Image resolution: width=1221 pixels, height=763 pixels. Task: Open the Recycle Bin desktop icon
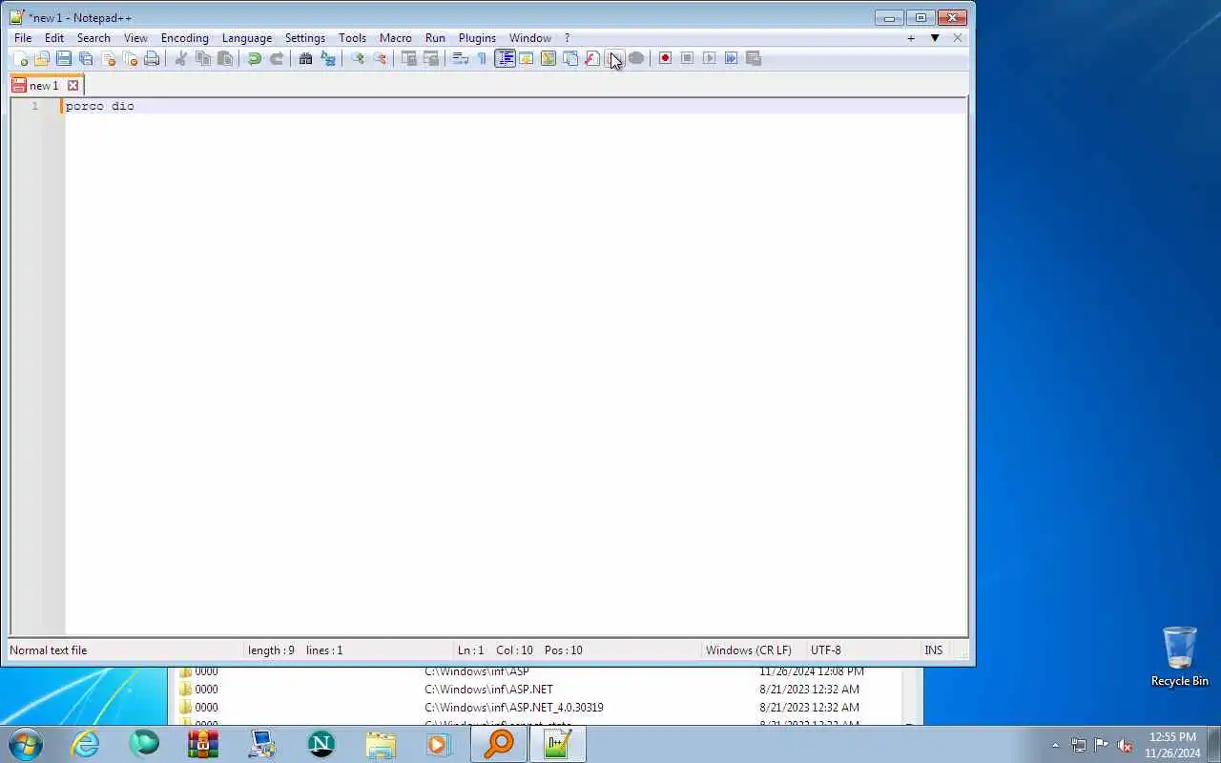pyautogui.click(x=1179, y=656)
